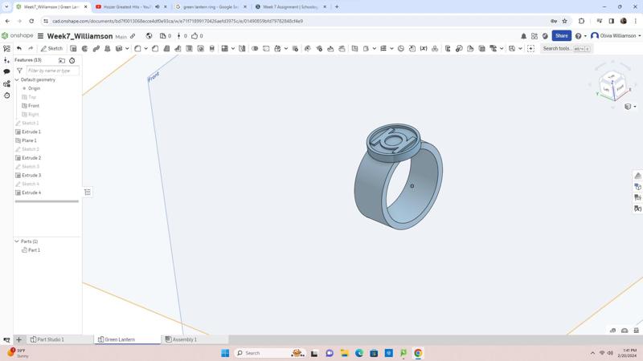Open the Fillet tool dropdown arrow
Screen dimensions: 643x361
click(x=145, y=48)
